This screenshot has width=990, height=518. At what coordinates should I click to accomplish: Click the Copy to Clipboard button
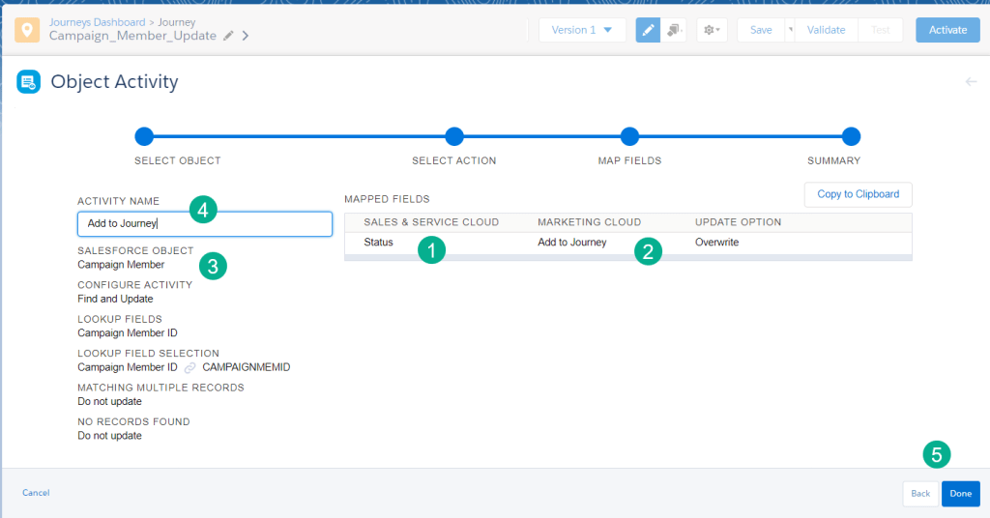(x=858, y=194)
